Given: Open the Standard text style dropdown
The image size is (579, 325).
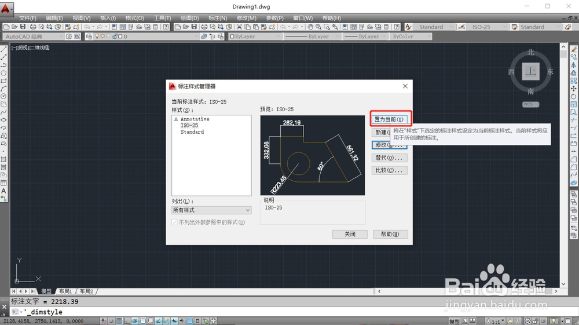Looking at the screenshot, I should point(434,27).
